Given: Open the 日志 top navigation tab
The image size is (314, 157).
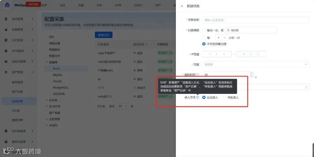Looking at the screenshot, I should (x=99, y=5).
